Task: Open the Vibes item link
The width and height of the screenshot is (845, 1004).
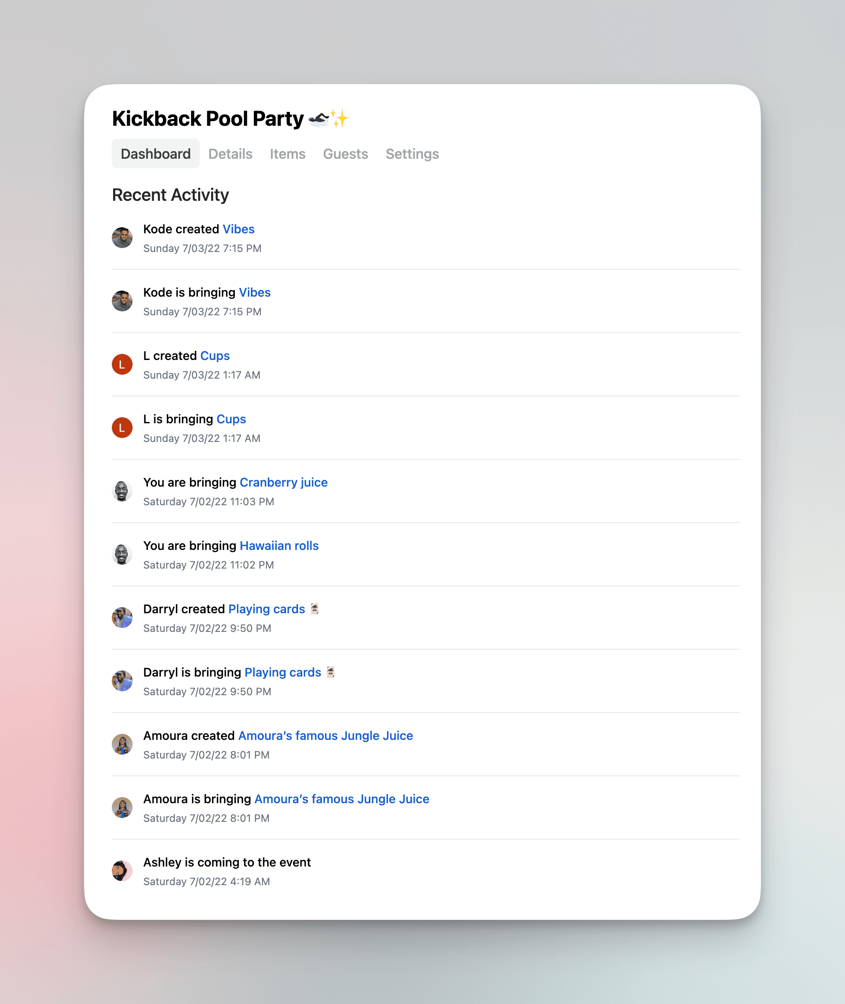Action: click(239, 229)
